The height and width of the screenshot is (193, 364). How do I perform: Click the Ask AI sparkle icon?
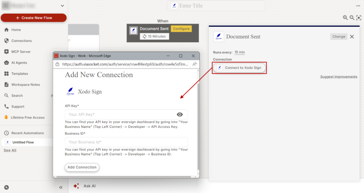point(76,186)
